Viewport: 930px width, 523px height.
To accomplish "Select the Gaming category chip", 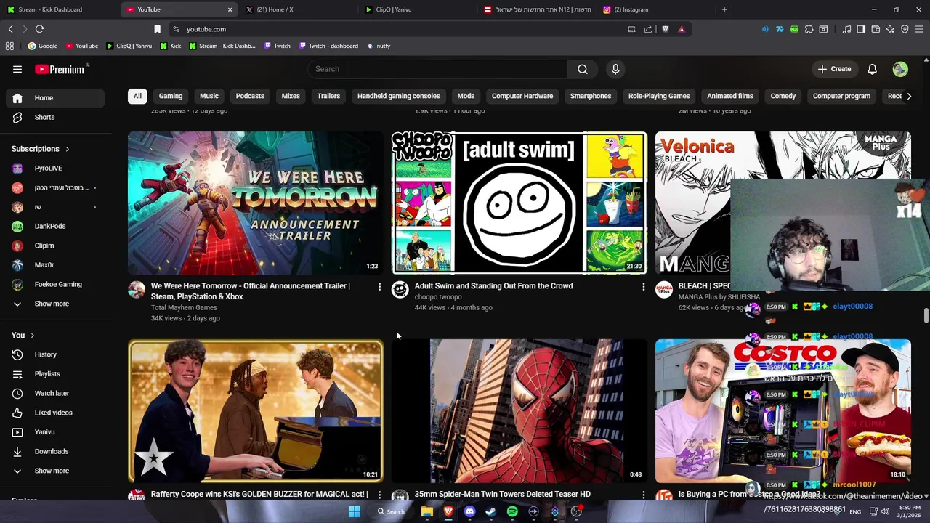I will [x=171, y=96].
